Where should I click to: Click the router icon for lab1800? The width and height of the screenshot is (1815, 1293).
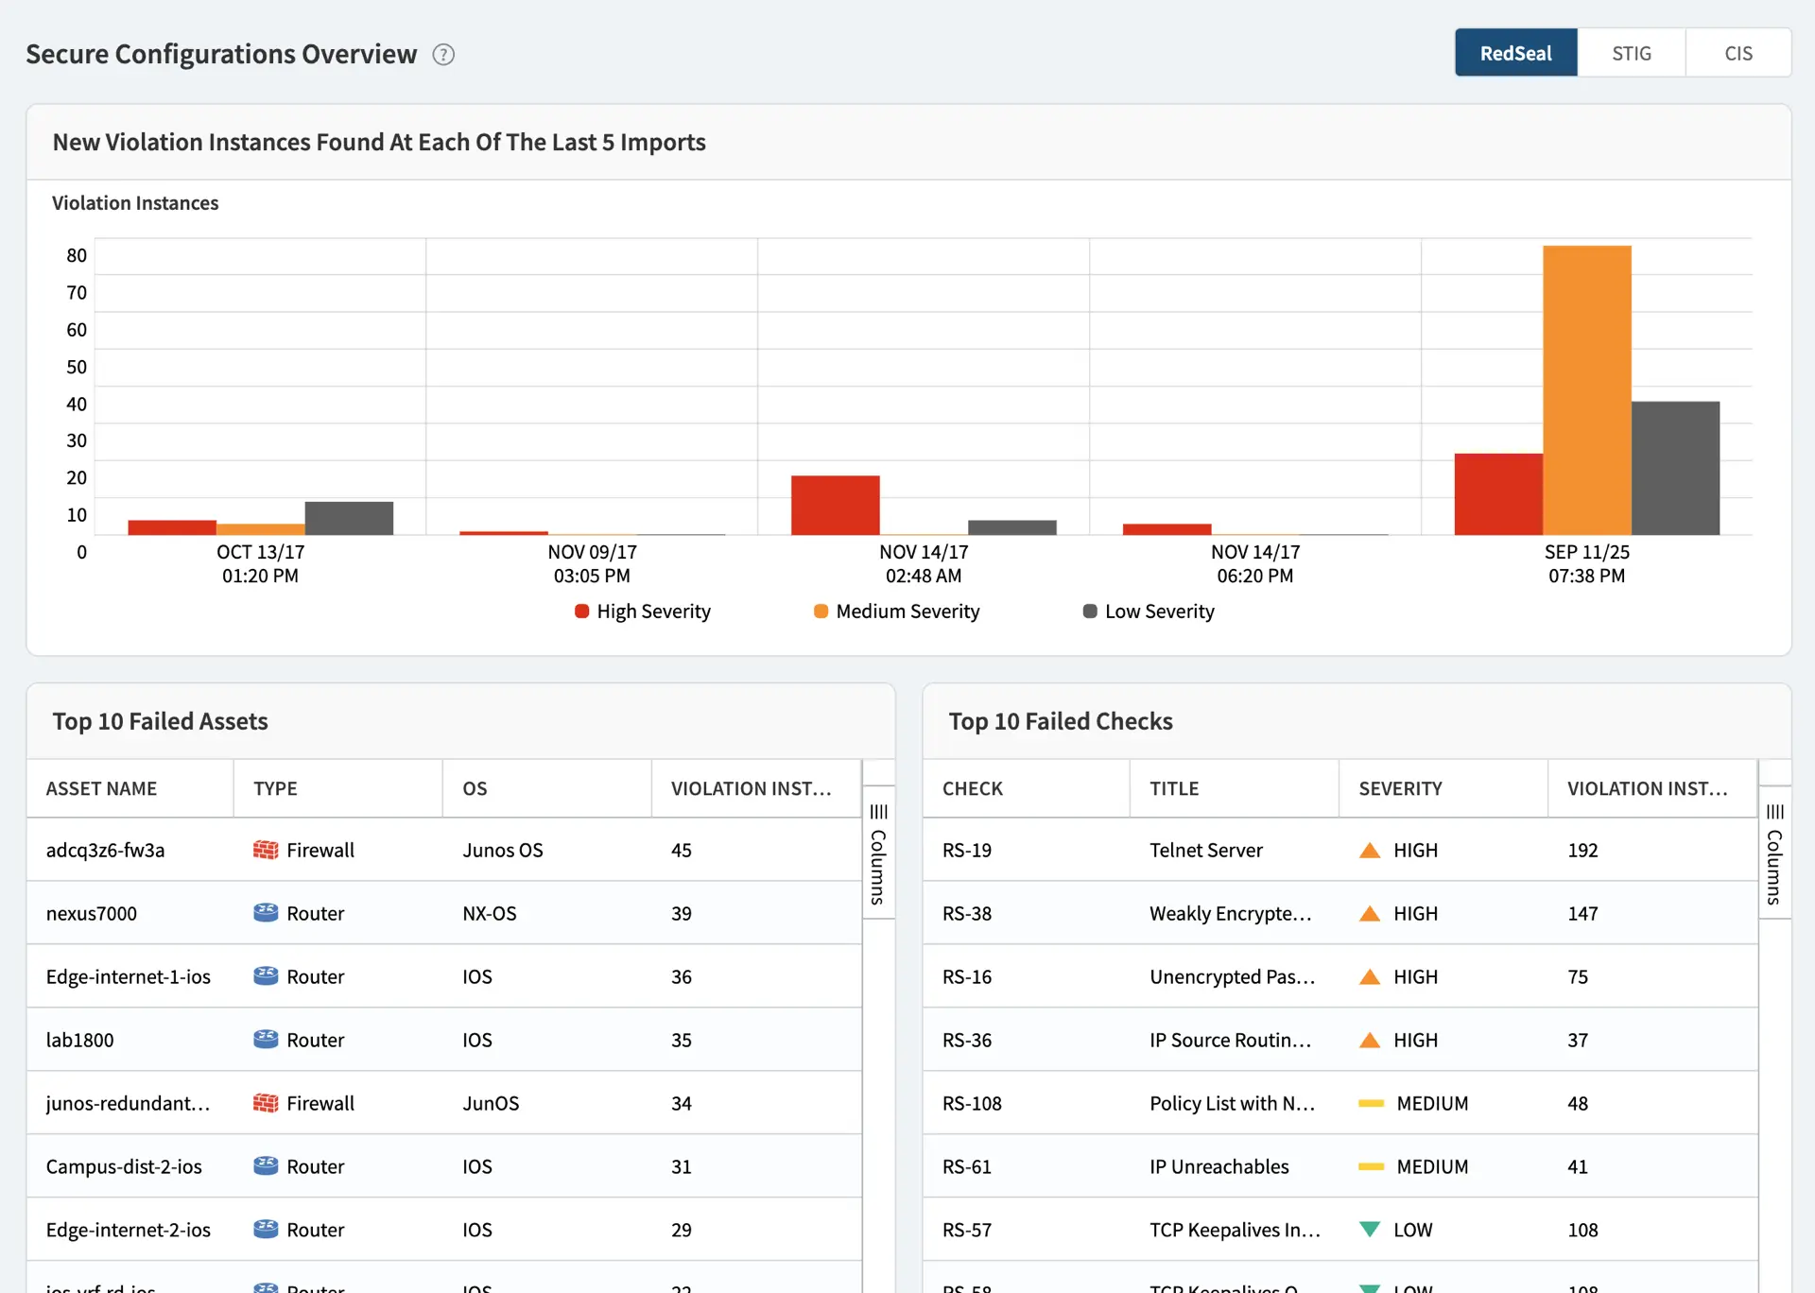(x=266, y=1040)
